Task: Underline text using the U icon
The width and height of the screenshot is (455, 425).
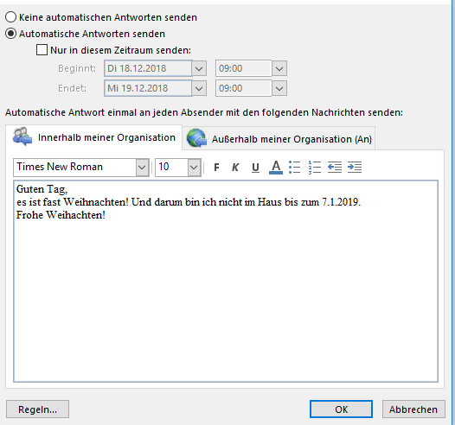Action: point(255,168)
